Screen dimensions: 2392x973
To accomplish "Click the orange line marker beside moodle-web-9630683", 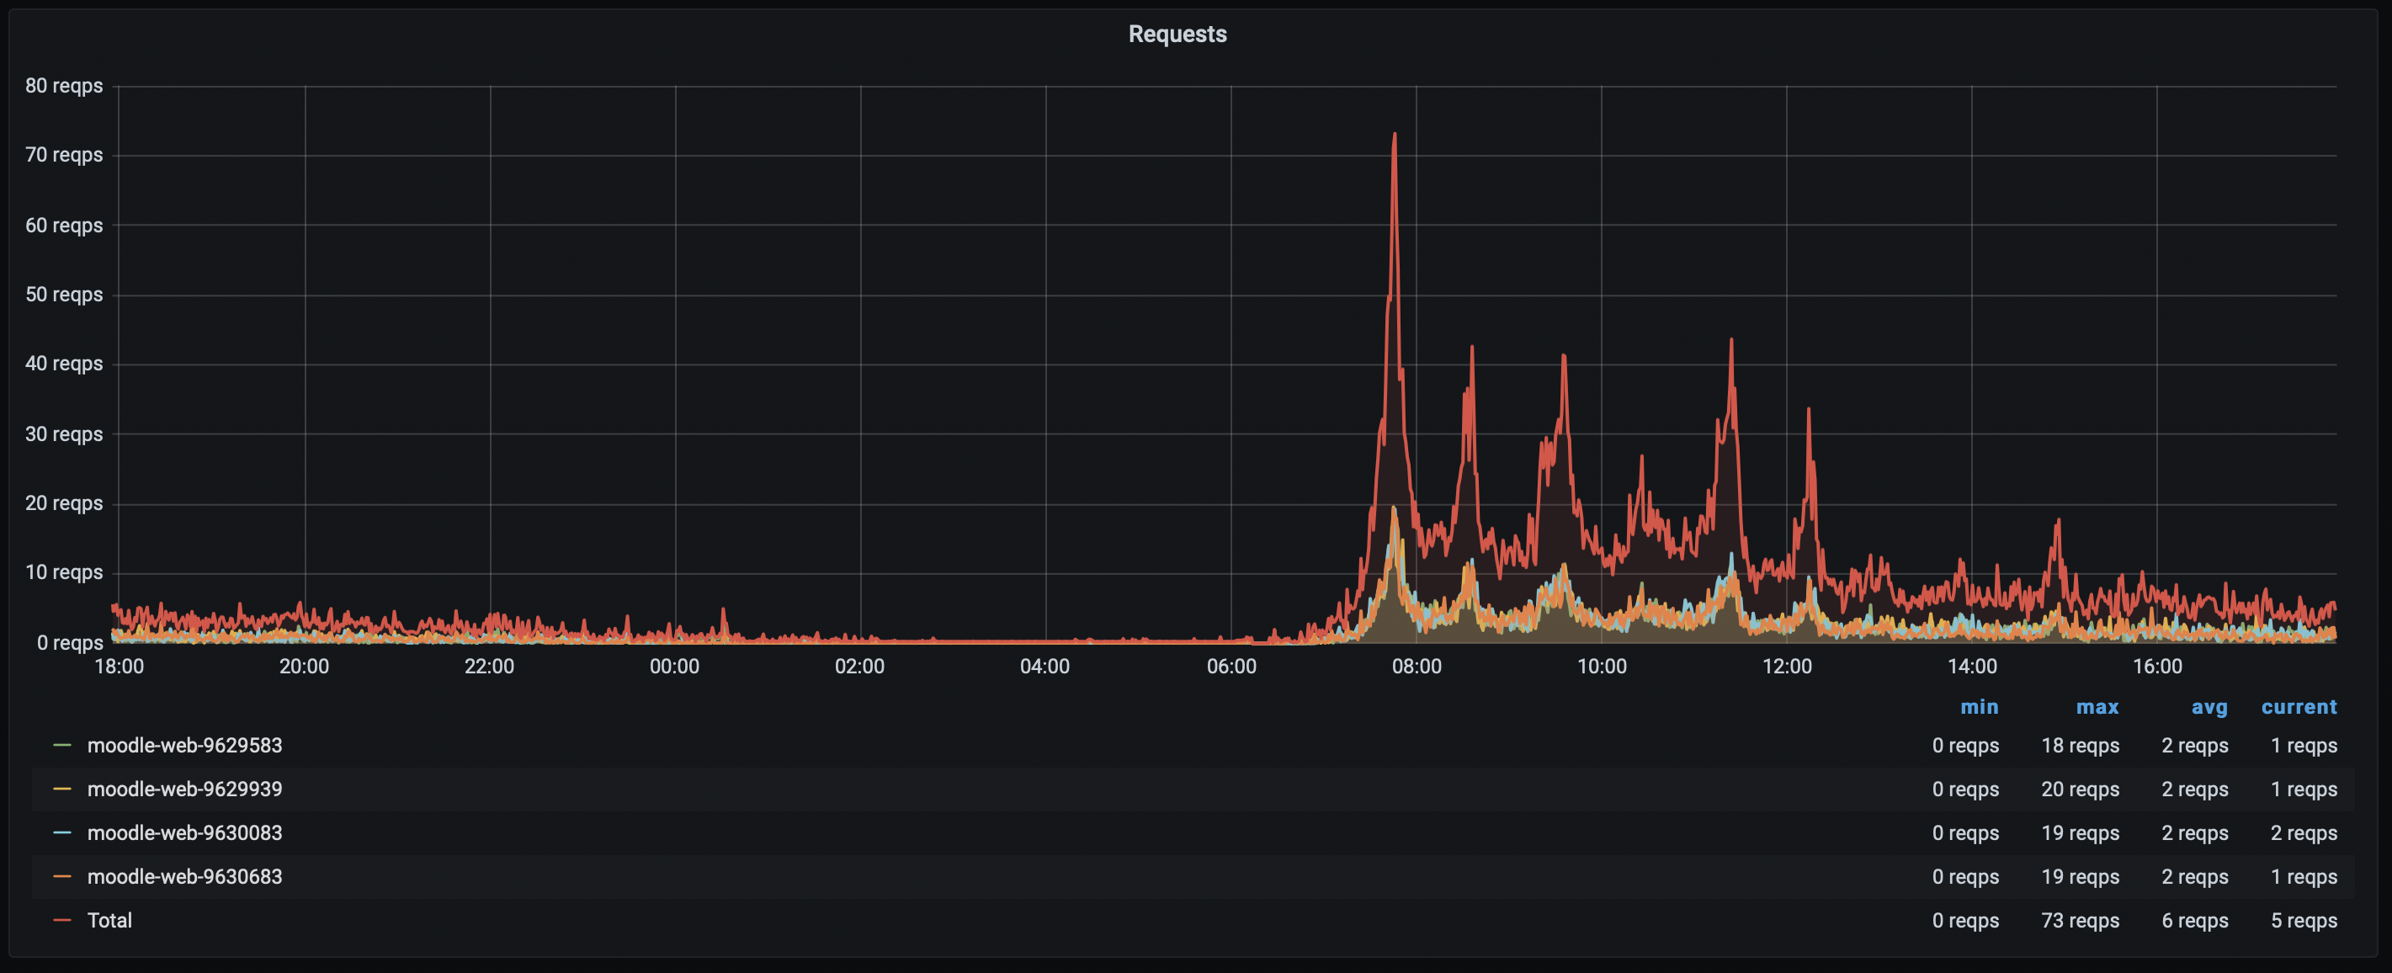I will coord(61,876).
